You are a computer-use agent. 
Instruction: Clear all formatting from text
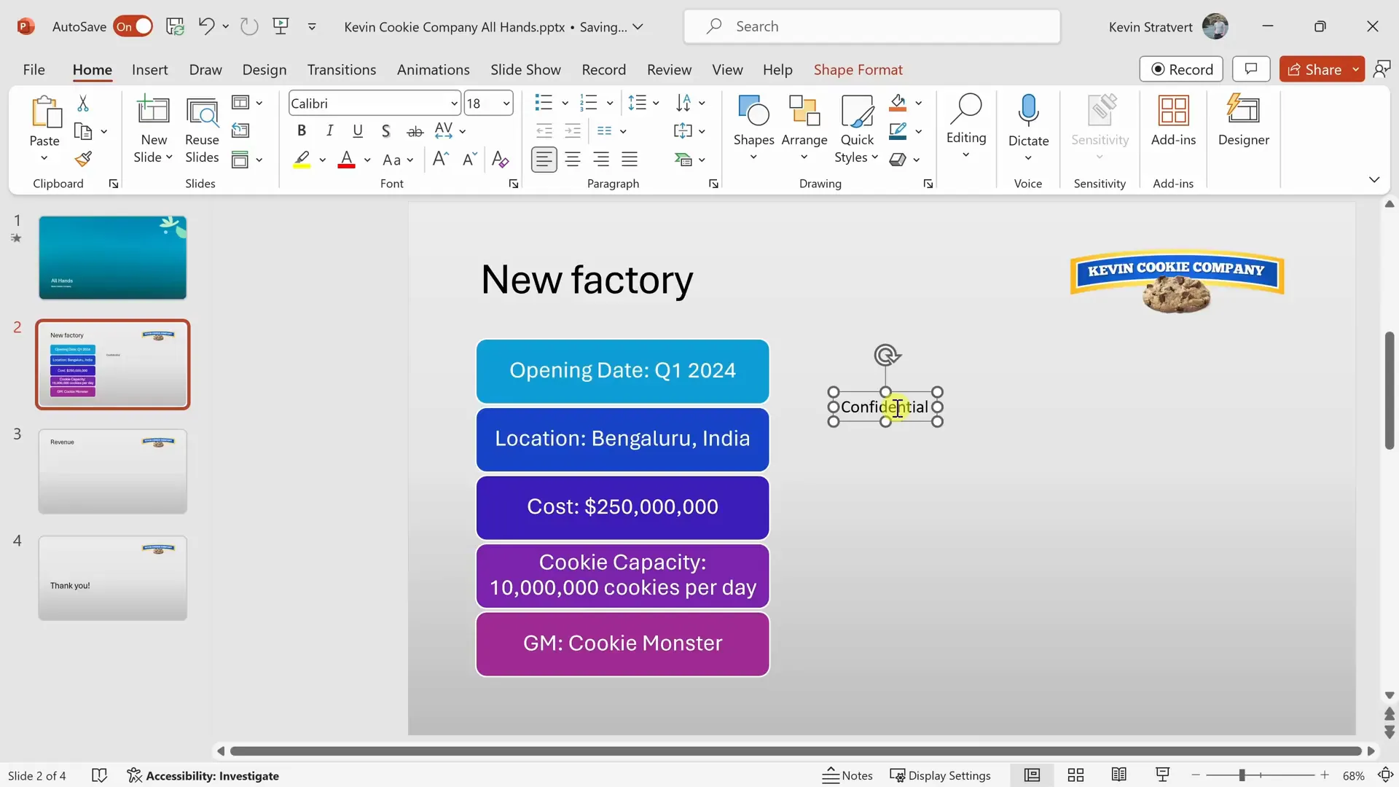tap(500, 159)
